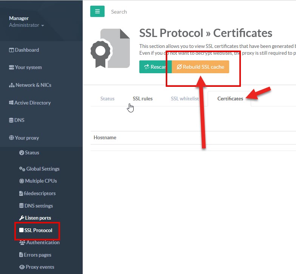Open the Administrator dropdown menu
The image size is (296, 274).
(26, 25)
